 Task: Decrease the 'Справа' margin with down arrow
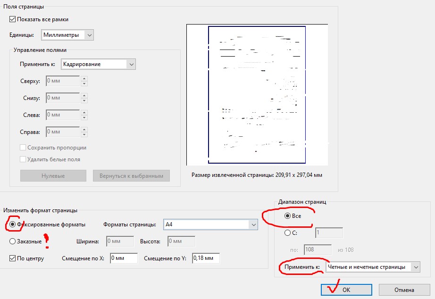[x=84, y=134]
